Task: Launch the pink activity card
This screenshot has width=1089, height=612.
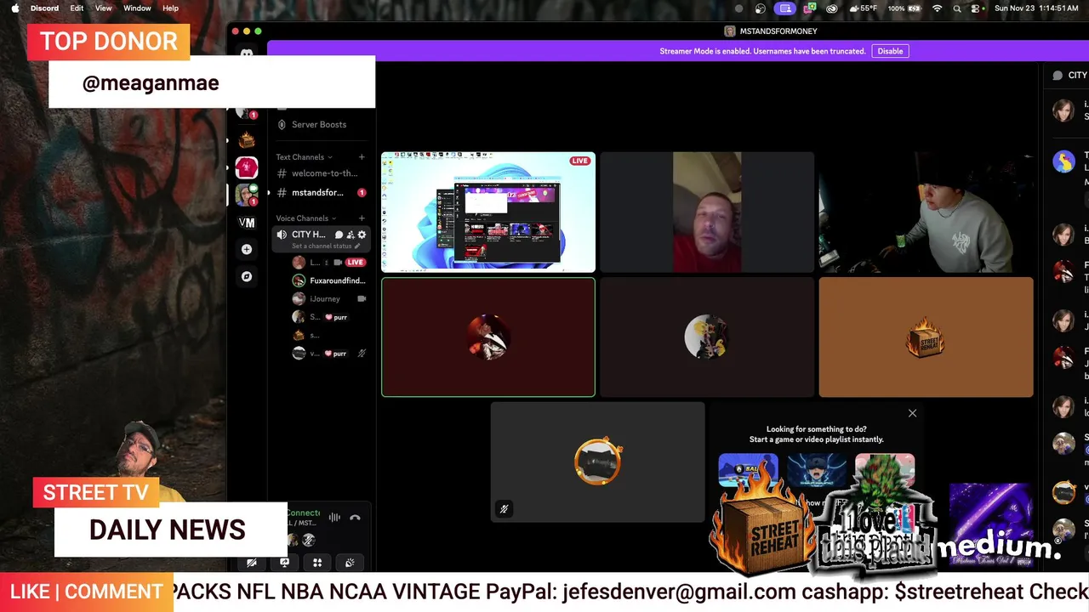Action: (x=885, y=469)
